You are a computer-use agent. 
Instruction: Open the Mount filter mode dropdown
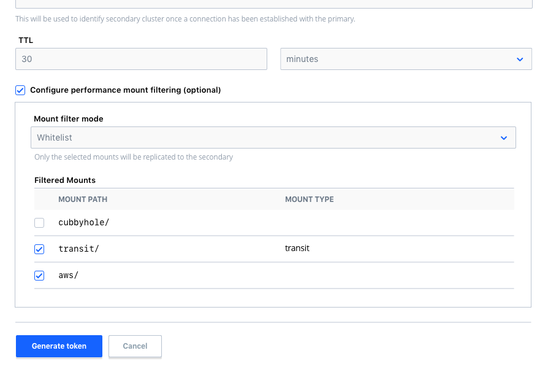273,138
